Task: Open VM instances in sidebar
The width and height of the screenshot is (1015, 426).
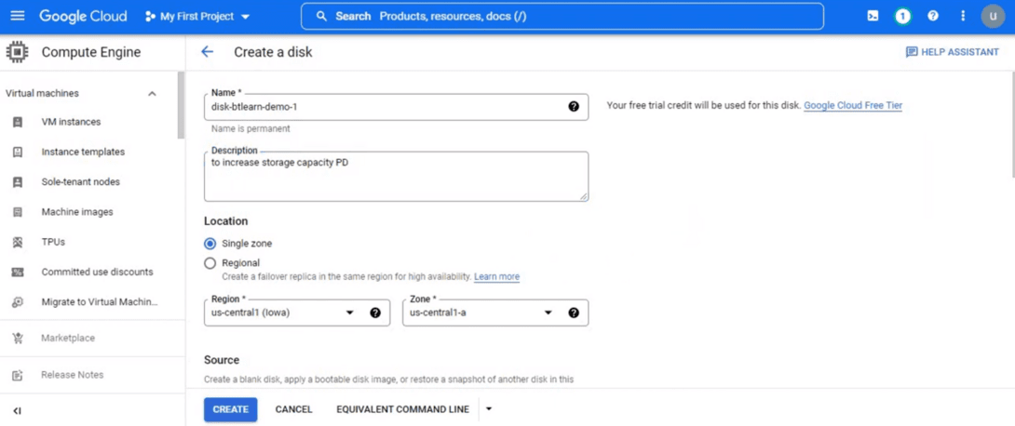Action: (71, 122)
